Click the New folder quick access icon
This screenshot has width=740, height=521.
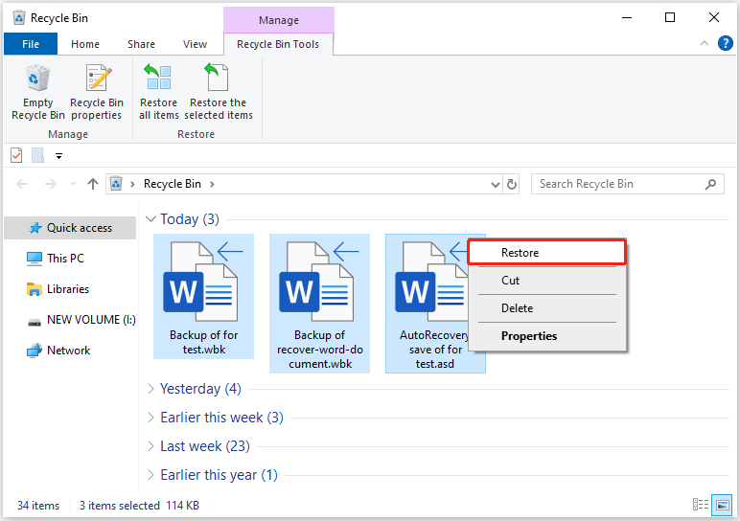pyautogui.click(x=37, y=155)
